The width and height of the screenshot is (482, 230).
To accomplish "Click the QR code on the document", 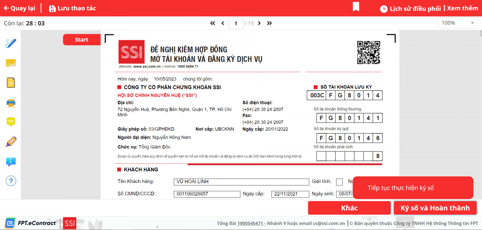I will point(369,53).
